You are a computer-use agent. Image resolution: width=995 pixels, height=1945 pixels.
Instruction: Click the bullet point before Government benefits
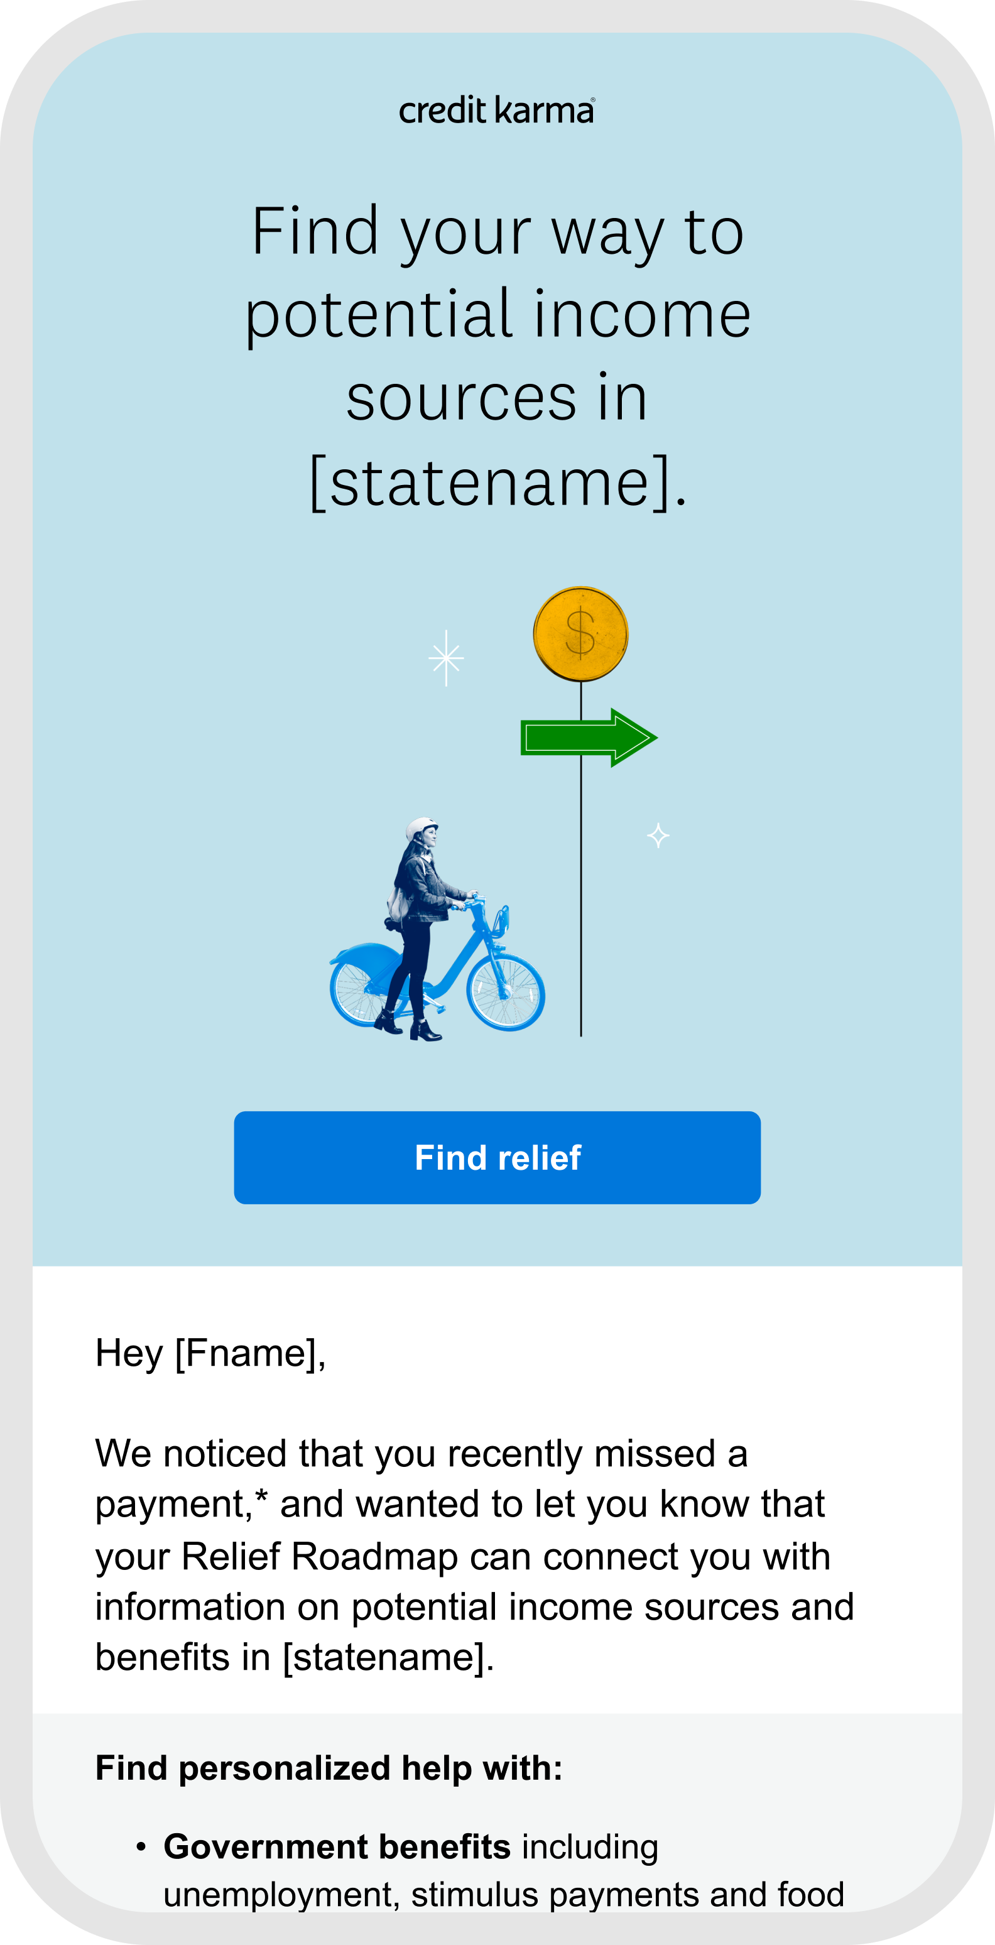coord(141,1847)
